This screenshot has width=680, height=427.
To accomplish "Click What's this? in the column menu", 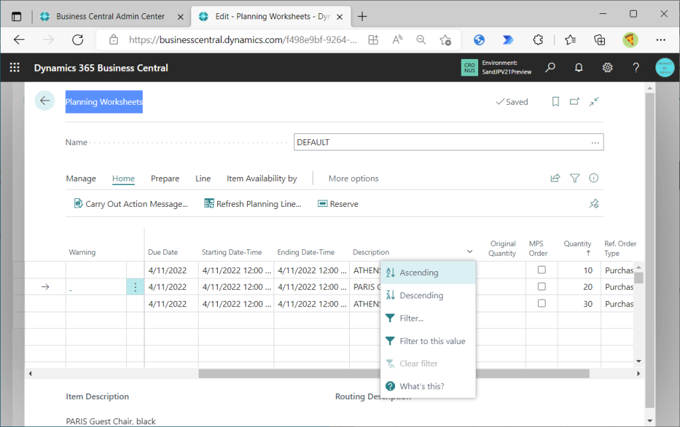I will [428, 387].
